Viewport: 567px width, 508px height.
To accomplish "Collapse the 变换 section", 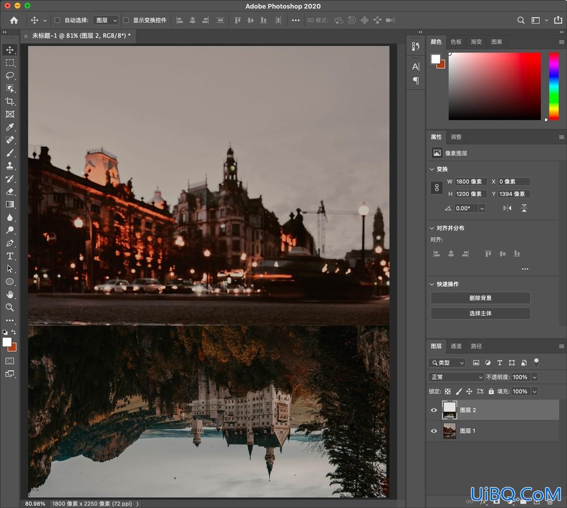I will (x=431, y=169).
